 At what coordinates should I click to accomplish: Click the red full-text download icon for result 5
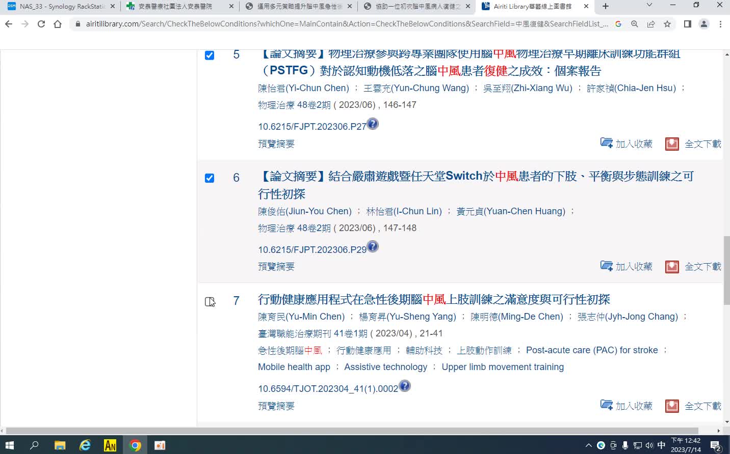click(x=672, y=144)
